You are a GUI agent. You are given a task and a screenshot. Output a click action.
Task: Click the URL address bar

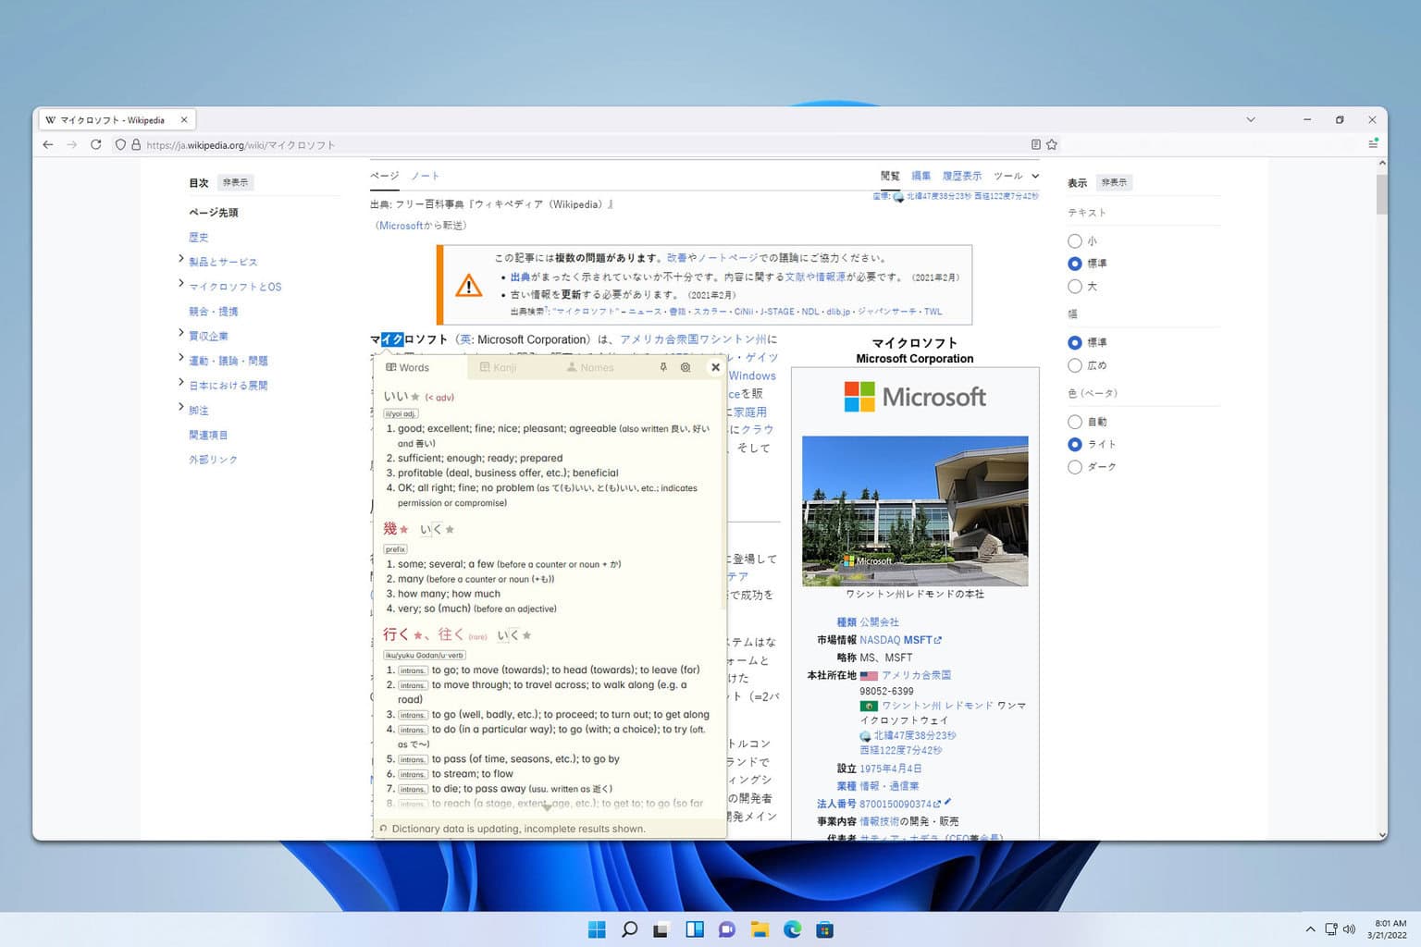pyautogui.click(x=583, y=144)
